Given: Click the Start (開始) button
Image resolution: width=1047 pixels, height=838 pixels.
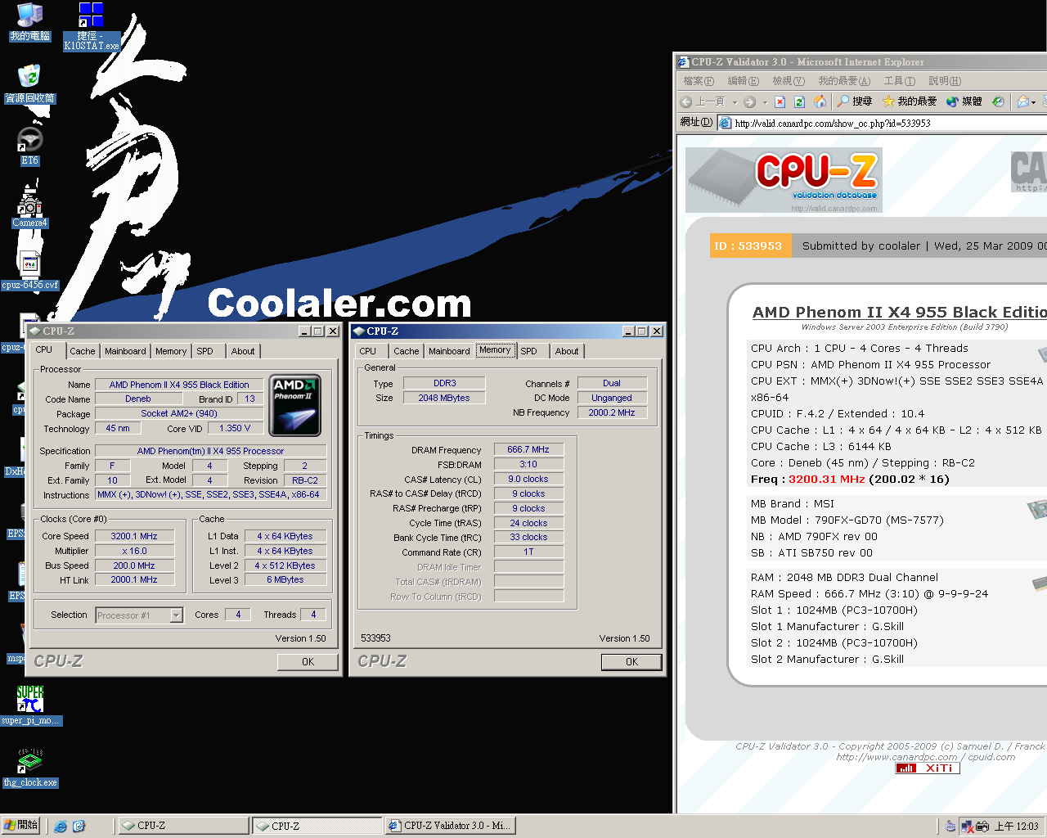Looking at the screenshot, I should (21, 826).
